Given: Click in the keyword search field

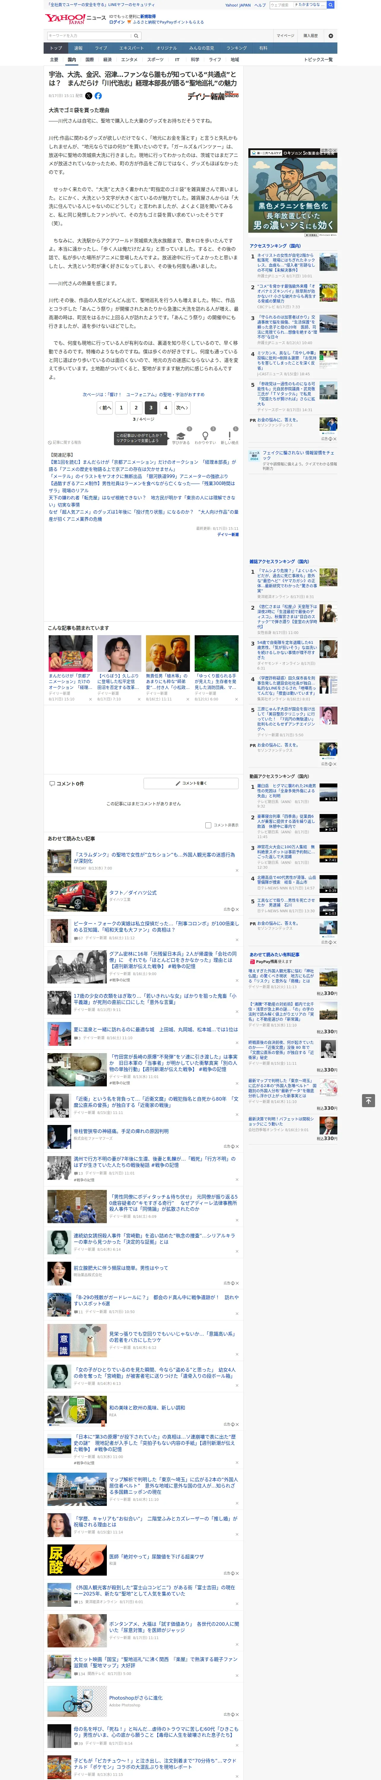Looking at the screenshot, I should pos(89,35).
